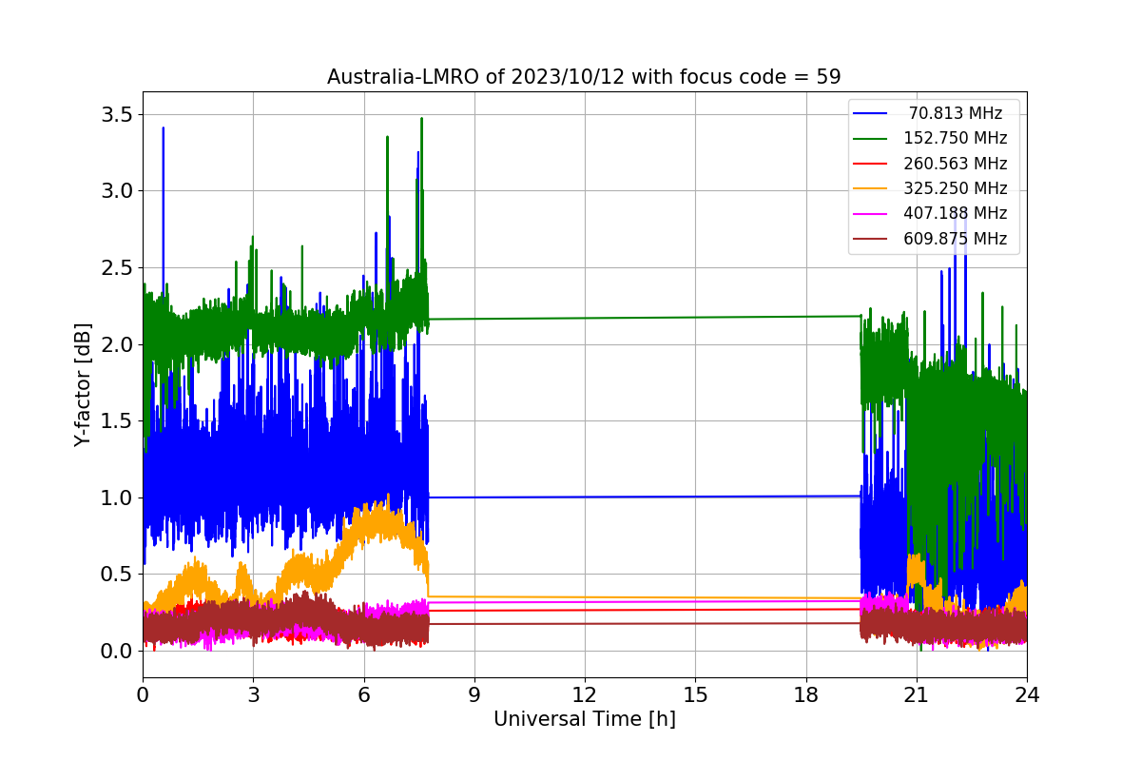The width and height of the screenshot is (1141, 761).
Task: Click the Universal Time [h] axis label
Action: point(584,720)
